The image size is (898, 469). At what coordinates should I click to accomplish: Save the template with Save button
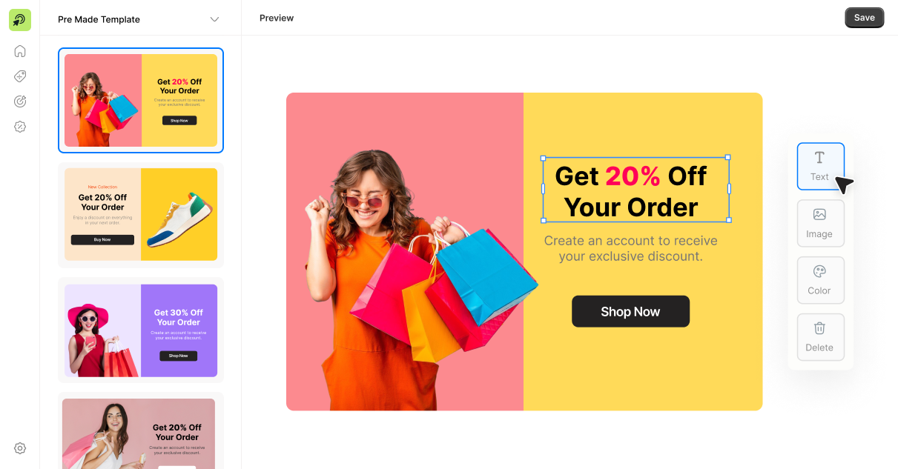pos(865,18)
